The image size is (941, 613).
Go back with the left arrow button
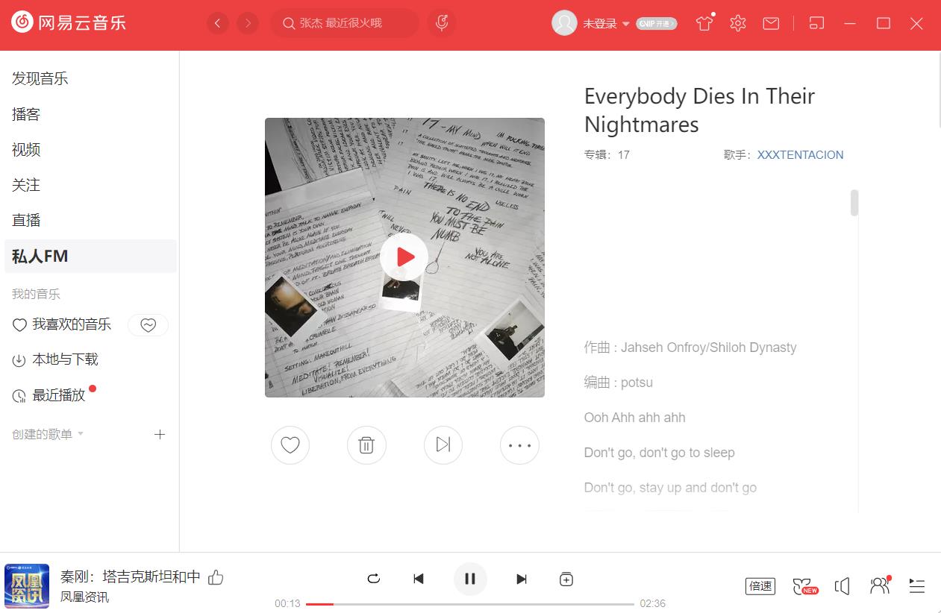click(x=217, y=24)
